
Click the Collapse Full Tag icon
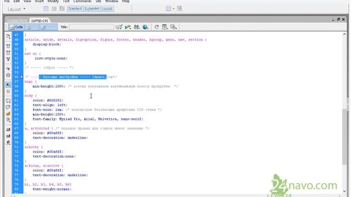tap(8, 46)
